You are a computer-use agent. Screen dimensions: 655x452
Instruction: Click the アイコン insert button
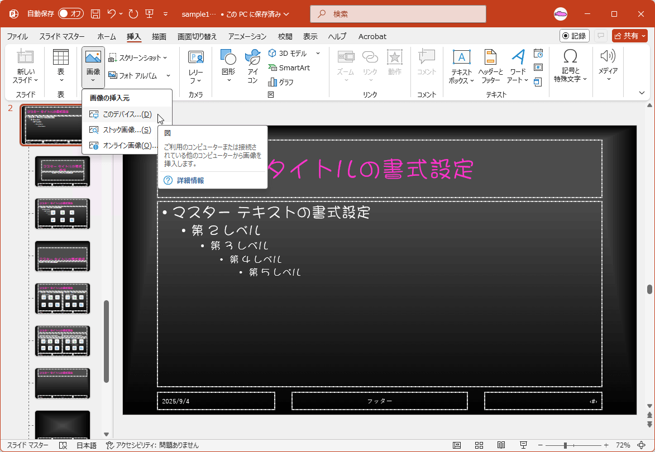coord(252,66)
